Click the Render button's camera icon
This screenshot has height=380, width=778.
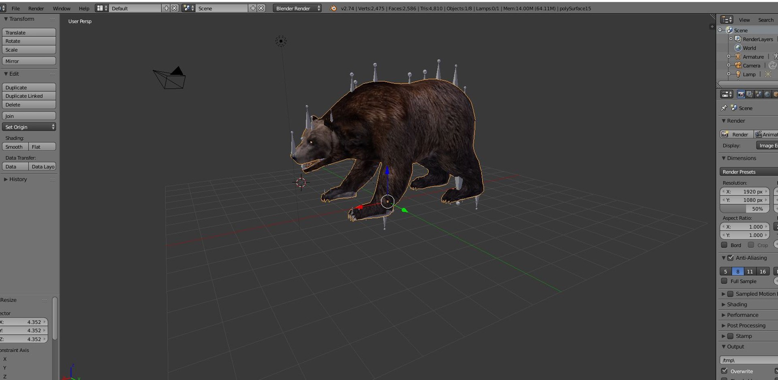[725, 134]
